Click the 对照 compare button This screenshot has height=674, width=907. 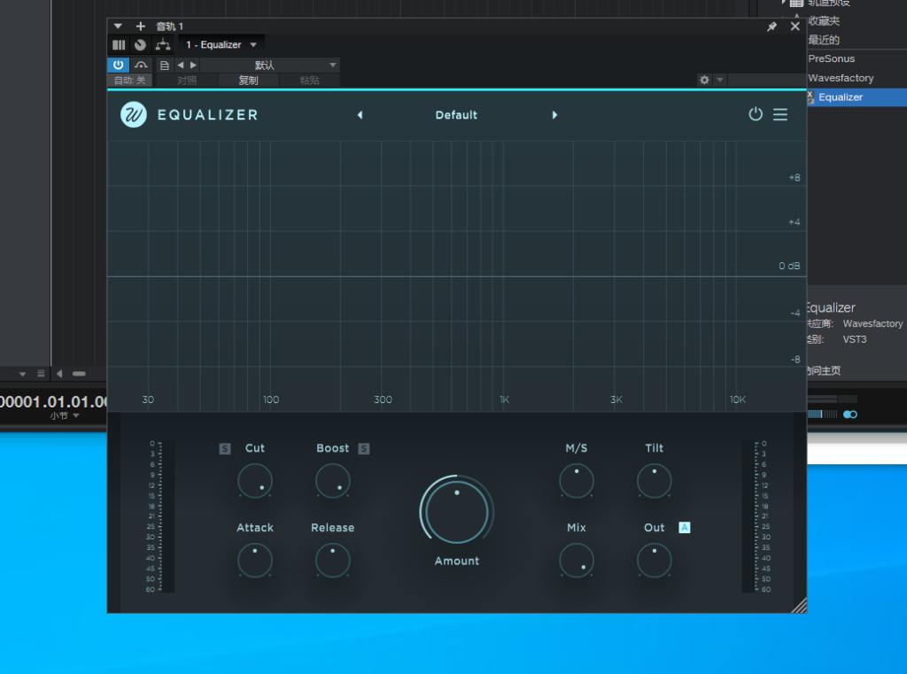(x=186, y=81)
